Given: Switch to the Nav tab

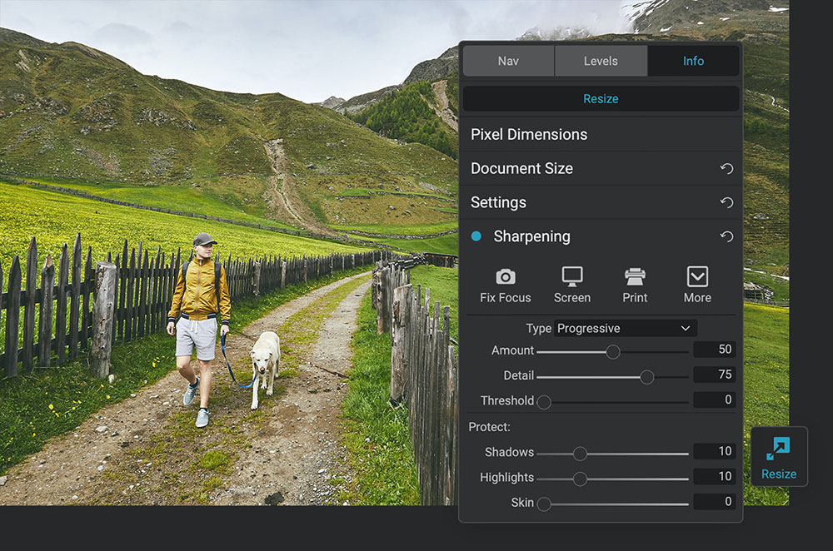Looking at the screenshot, I should click(x=508, y=61).
